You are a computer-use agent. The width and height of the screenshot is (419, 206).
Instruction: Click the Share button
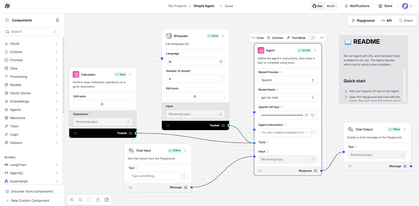(406, 21)
